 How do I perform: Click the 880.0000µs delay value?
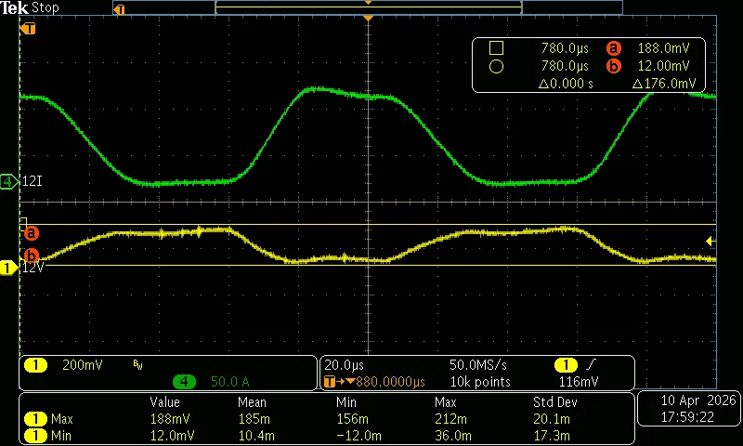(390, 382)
